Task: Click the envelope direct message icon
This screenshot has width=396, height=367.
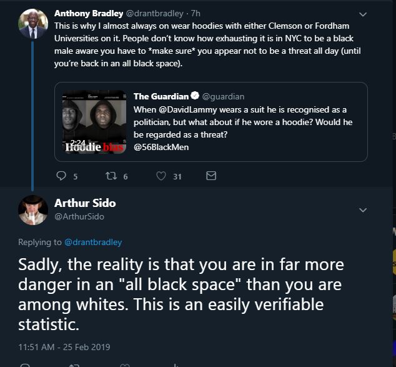Action: [211, 176]
